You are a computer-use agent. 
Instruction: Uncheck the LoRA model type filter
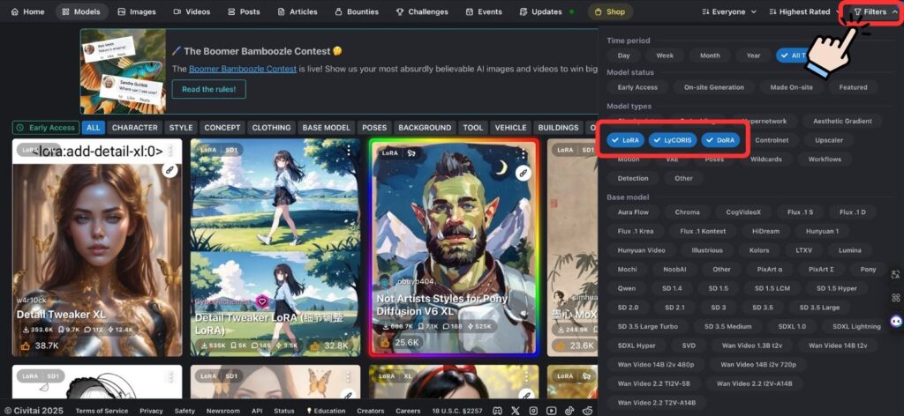(x=625, y=140)
